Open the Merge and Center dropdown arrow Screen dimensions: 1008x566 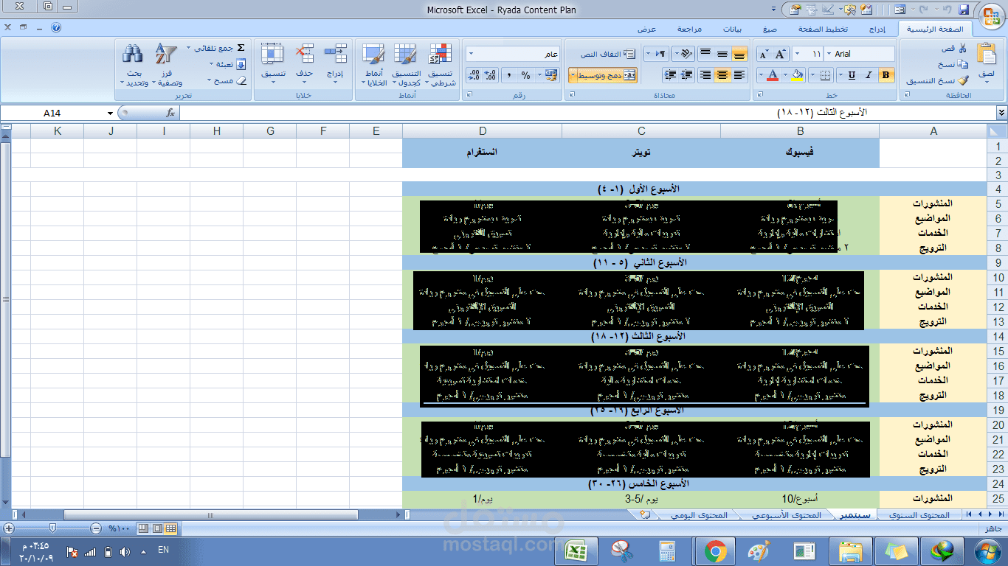(x=573, y=75)
